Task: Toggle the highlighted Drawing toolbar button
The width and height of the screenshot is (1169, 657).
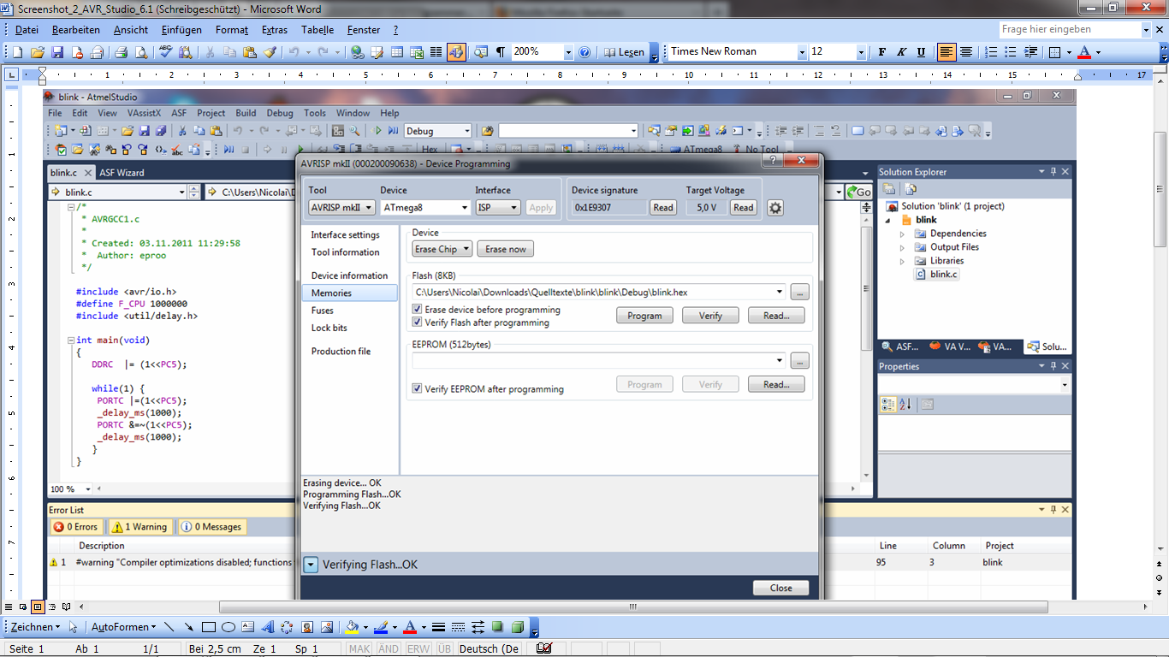Action: pyautogui.click(x=456, y=52)
